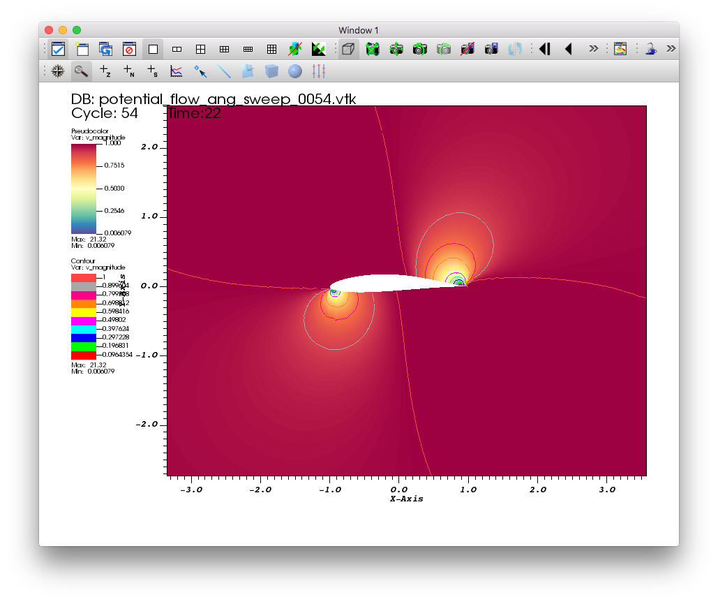The image size is (718, 602).
Task: Switch to 3x3 window layout
Action: point(272,49)
